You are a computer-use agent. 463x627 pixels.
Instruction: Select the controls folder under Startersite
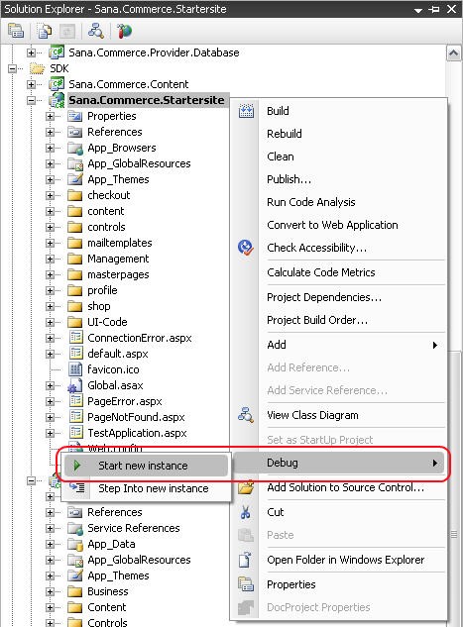click(x=106, y=227)
